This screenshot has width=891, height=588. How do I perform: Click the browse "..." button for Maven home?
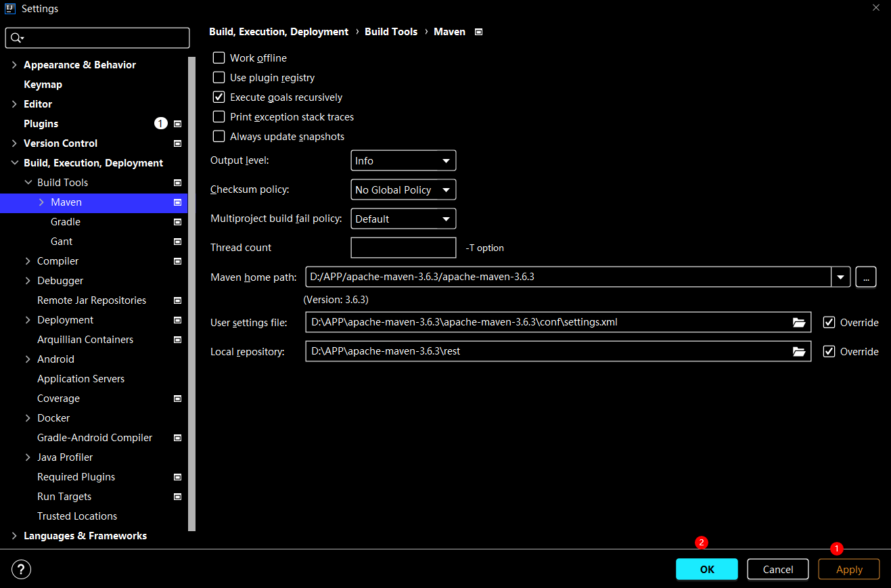point(866,277)
